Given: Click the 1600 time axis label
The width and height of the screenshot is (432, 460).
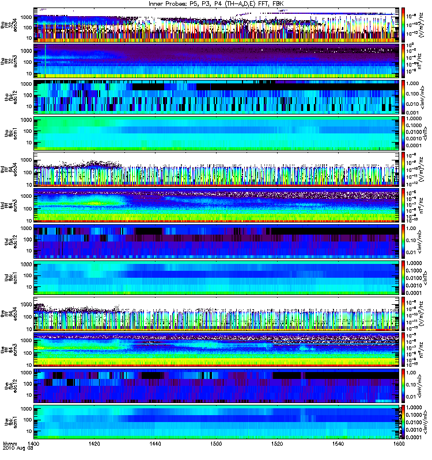Looking at the screenshot, I should pos(399,443).
